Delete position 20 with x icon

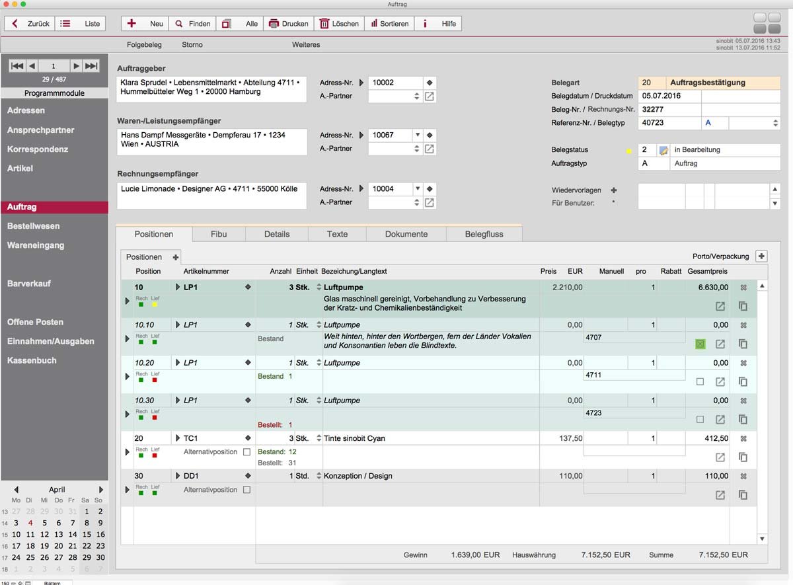tap(743, 438)
